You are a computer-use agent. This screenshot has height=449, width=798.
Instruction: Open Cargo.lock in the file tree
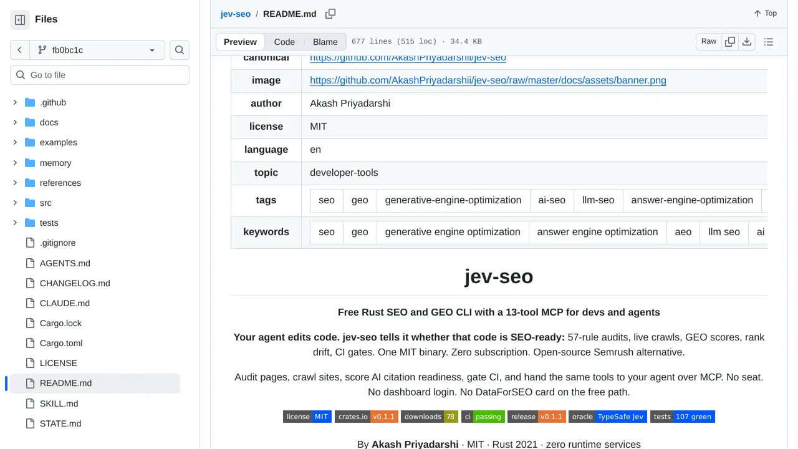click(x=60, y=323)
